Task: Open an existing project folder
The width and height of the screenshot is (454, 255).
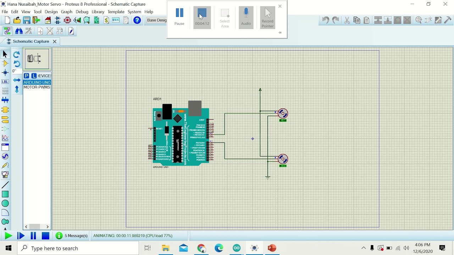Action: [17, 20]
